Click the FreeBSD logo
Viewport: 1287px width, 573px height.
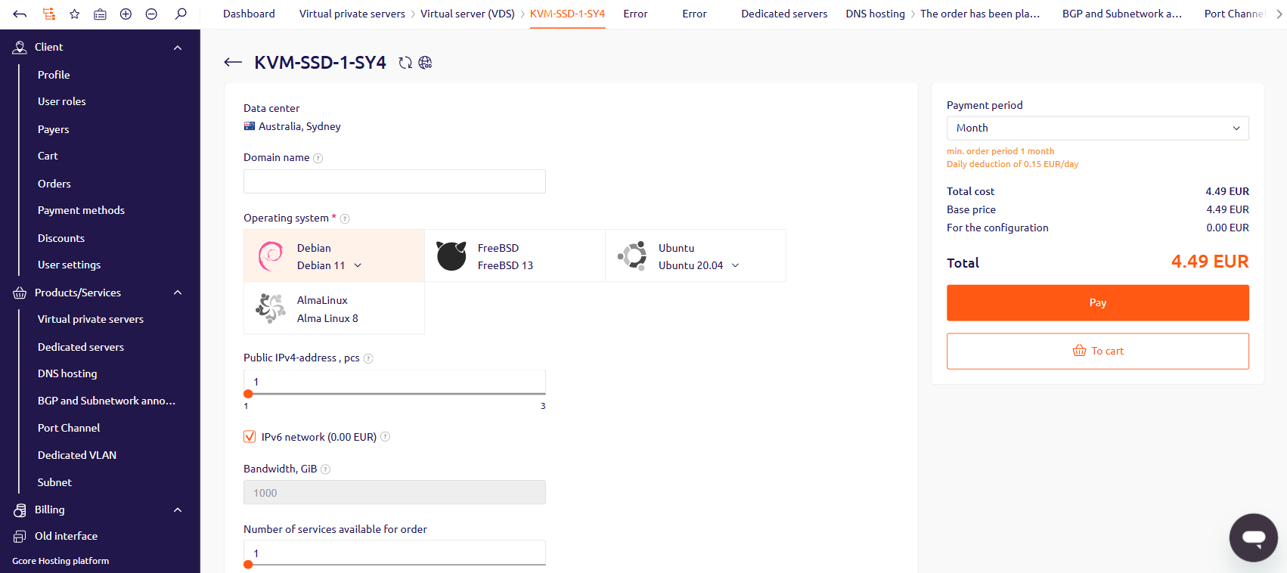[x=451, y=256]
